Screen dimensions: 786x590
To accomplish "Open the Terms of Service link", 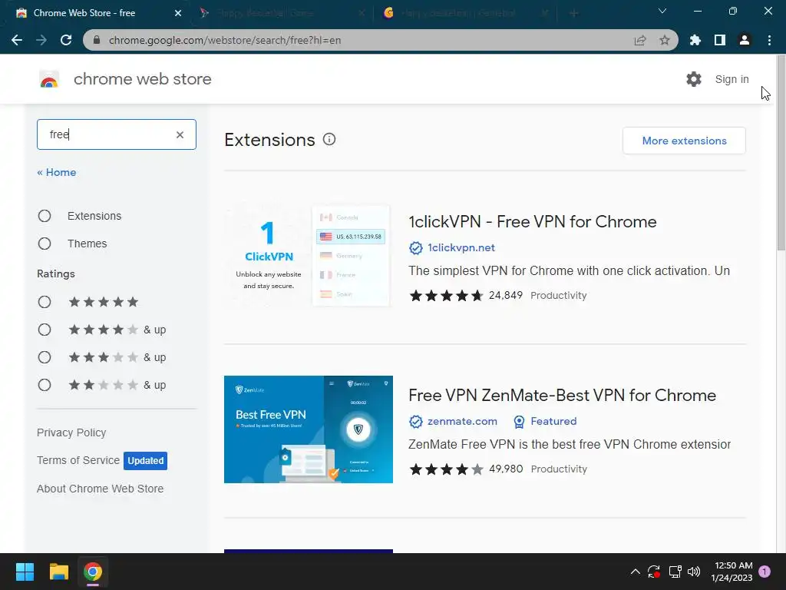I will [x=78, y=461].
